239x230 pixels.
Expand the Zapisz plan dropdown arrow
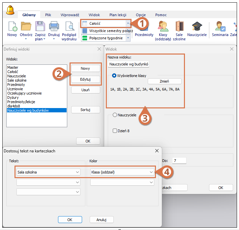coord(45,39)
